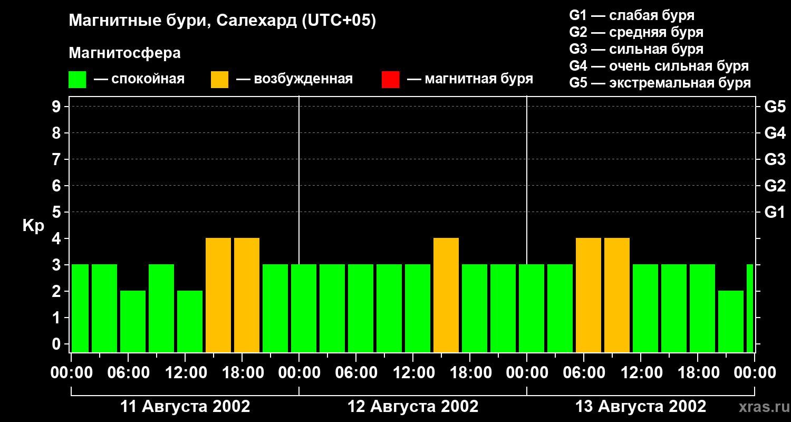Click the G3 label on the right axis

click(x=775, y=160)
